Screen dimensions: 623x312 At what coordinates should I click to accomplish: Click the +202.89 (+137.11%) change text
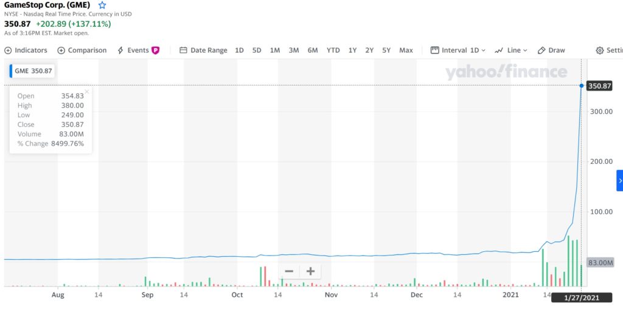point(74,24)
